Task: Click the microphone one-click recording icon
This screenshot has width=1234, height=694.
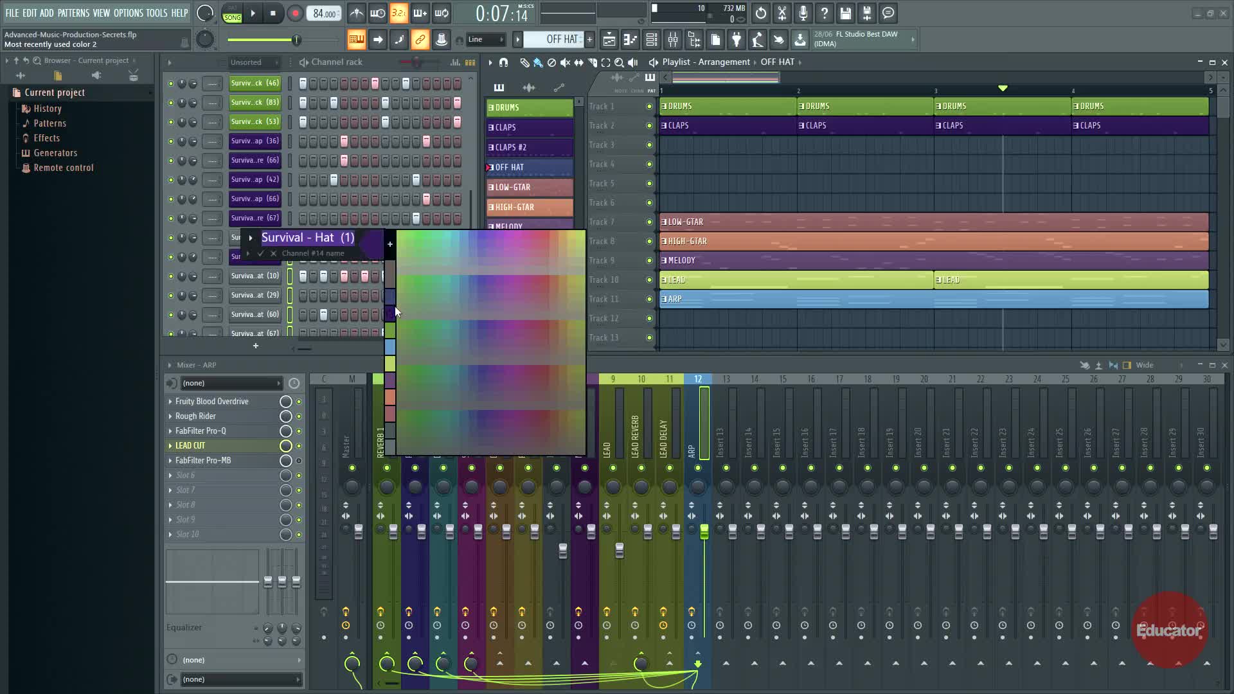Action: coord(803,13)
